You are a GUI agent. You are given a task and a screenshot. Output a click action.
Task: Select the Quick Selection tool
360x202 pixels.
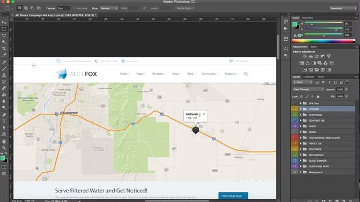(x=4, y=42)
